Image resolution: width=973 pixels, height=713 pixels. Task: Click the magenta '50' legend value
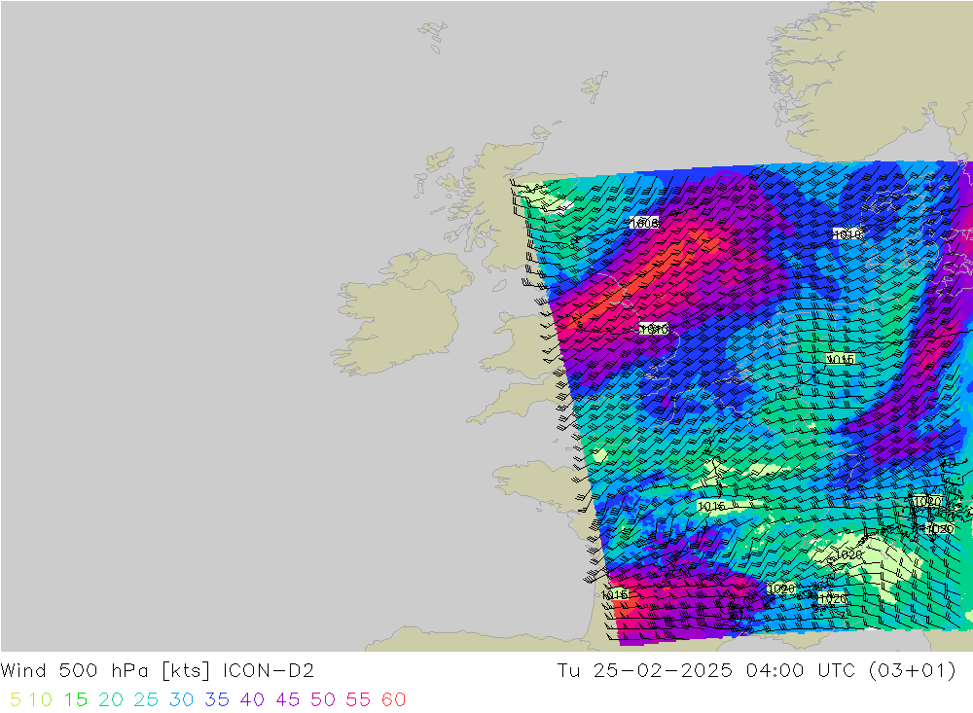click(323, 699)
